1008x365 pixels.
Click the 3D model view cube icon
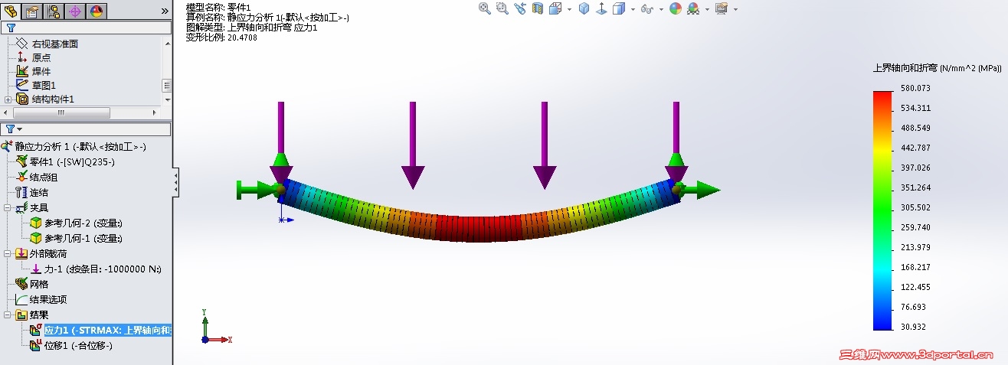click(584, 8)
